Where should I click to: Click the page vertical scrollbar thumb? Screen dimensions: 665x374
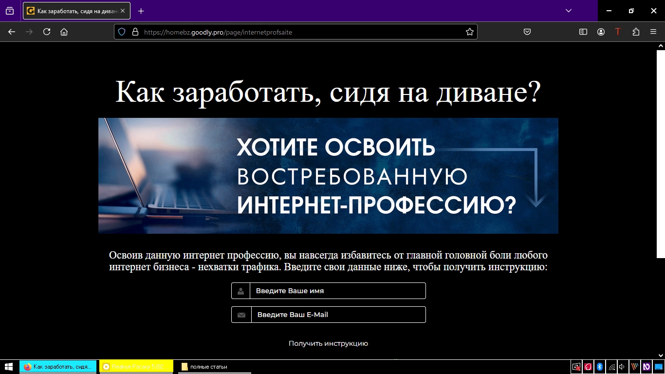(x=661, y=154)
